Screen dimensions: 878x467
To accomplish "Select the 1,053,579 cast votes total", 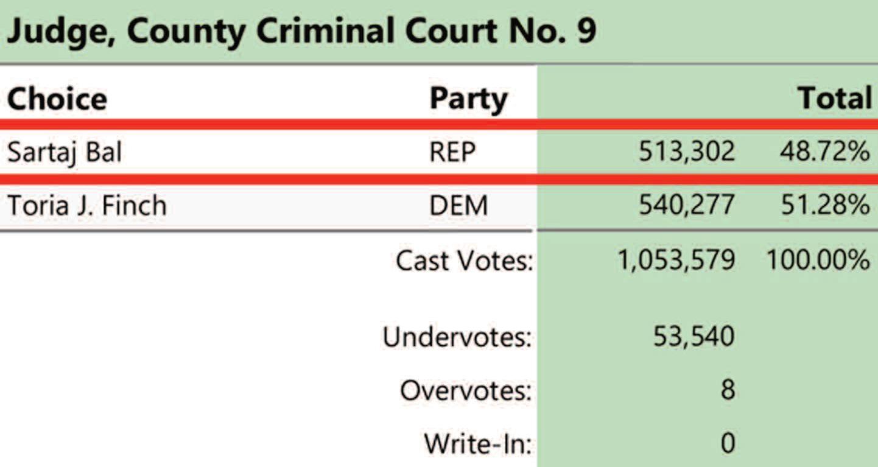I will (x=676, y=261).
